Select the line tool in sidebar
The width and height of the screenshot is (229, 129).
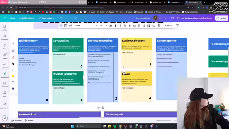(13, 70)
